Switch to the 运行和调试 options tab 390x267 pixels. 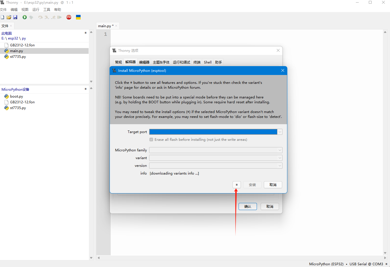(x=182, y=62)
